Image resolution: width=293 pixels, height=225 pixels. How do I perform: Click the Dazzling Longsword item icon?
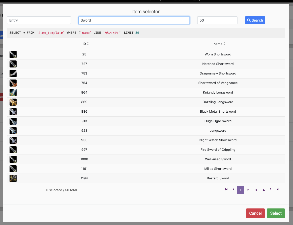point(13,102)
